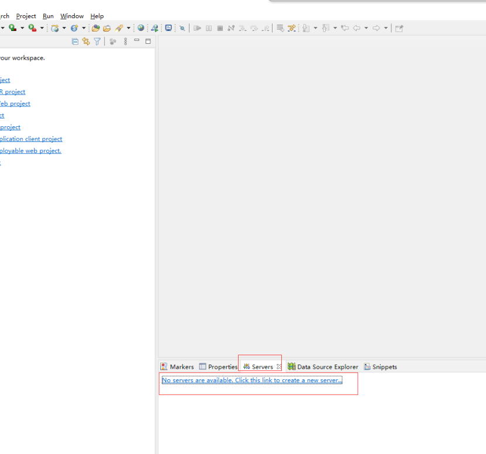This screenshot has height=454, width=486.
Task: Click the Collapse All icon in explorer
Action: coord(75,41)
